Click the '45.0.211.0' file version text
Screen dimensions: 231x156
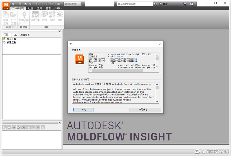point(116,57)
